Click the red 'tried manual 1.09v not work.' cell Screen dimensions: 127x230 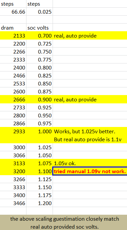[90, 171]
